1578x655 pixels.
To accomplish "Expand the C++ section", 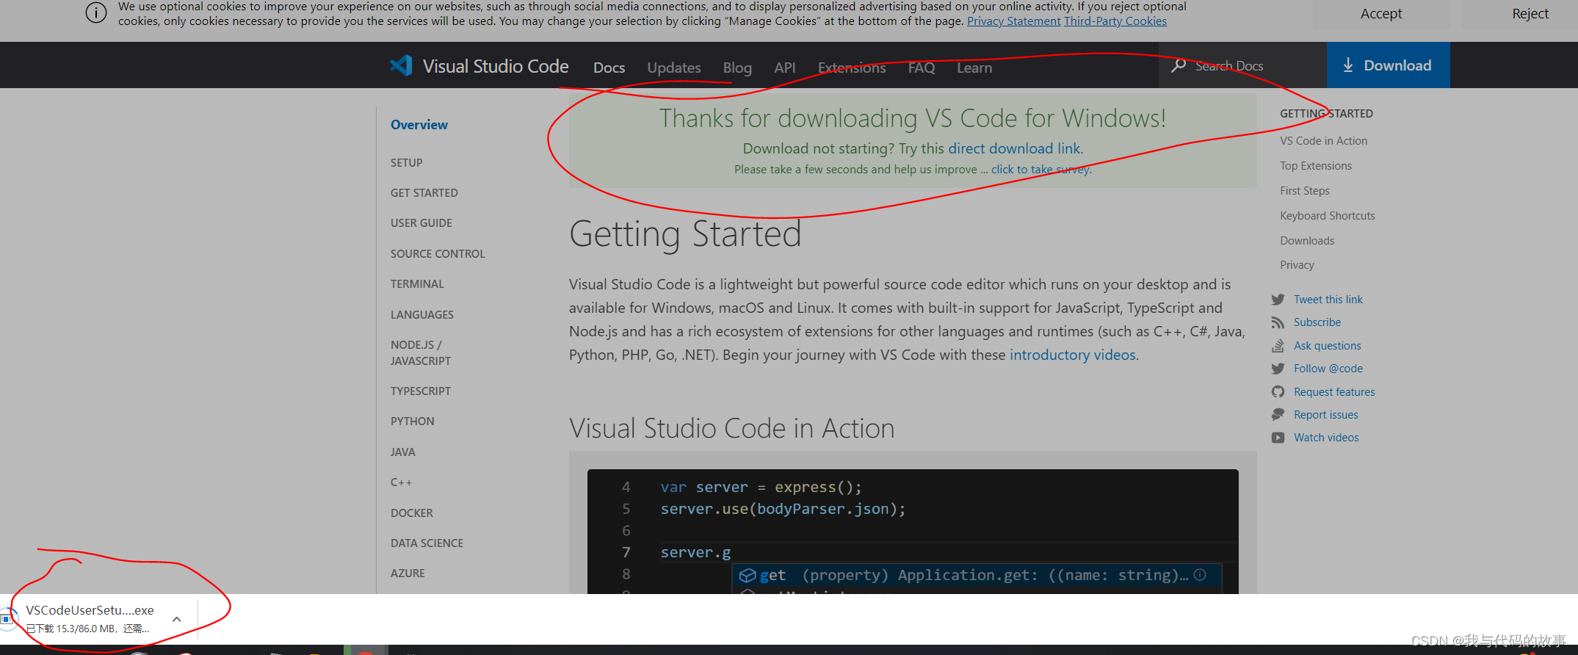I will [402, 482].
